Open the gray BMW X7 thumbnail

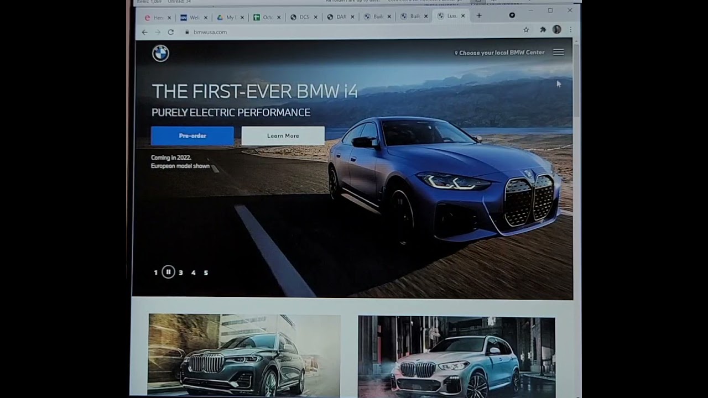pos(244,355)
